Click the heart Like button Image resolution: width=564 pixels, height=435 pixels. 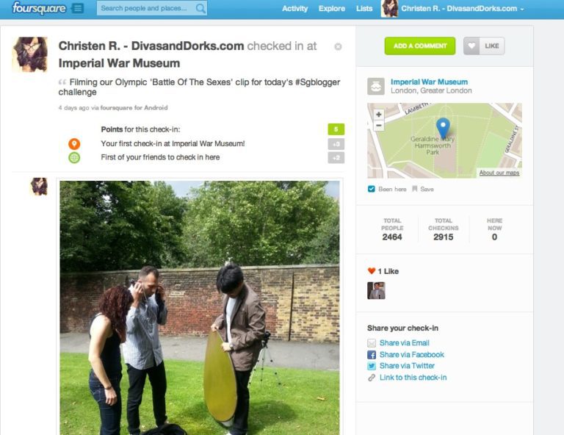point(484,46)
